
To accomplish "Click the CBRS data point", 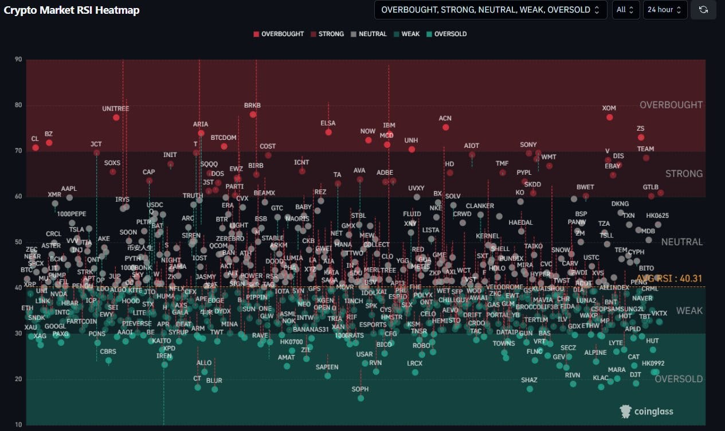I will click(x=108, y=361).
